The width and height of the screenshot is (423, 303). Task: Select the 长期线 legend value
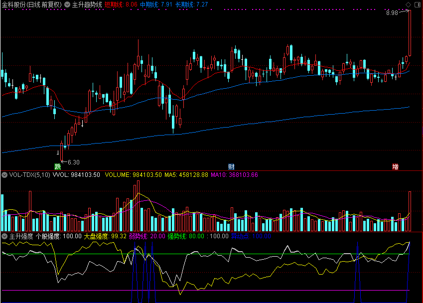tap(192, 4)
